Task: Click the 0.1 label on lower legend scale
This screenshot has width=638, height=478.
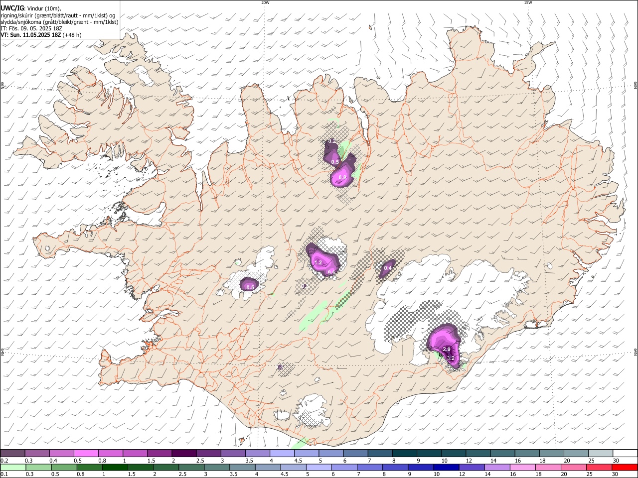Action: (4, 475)
